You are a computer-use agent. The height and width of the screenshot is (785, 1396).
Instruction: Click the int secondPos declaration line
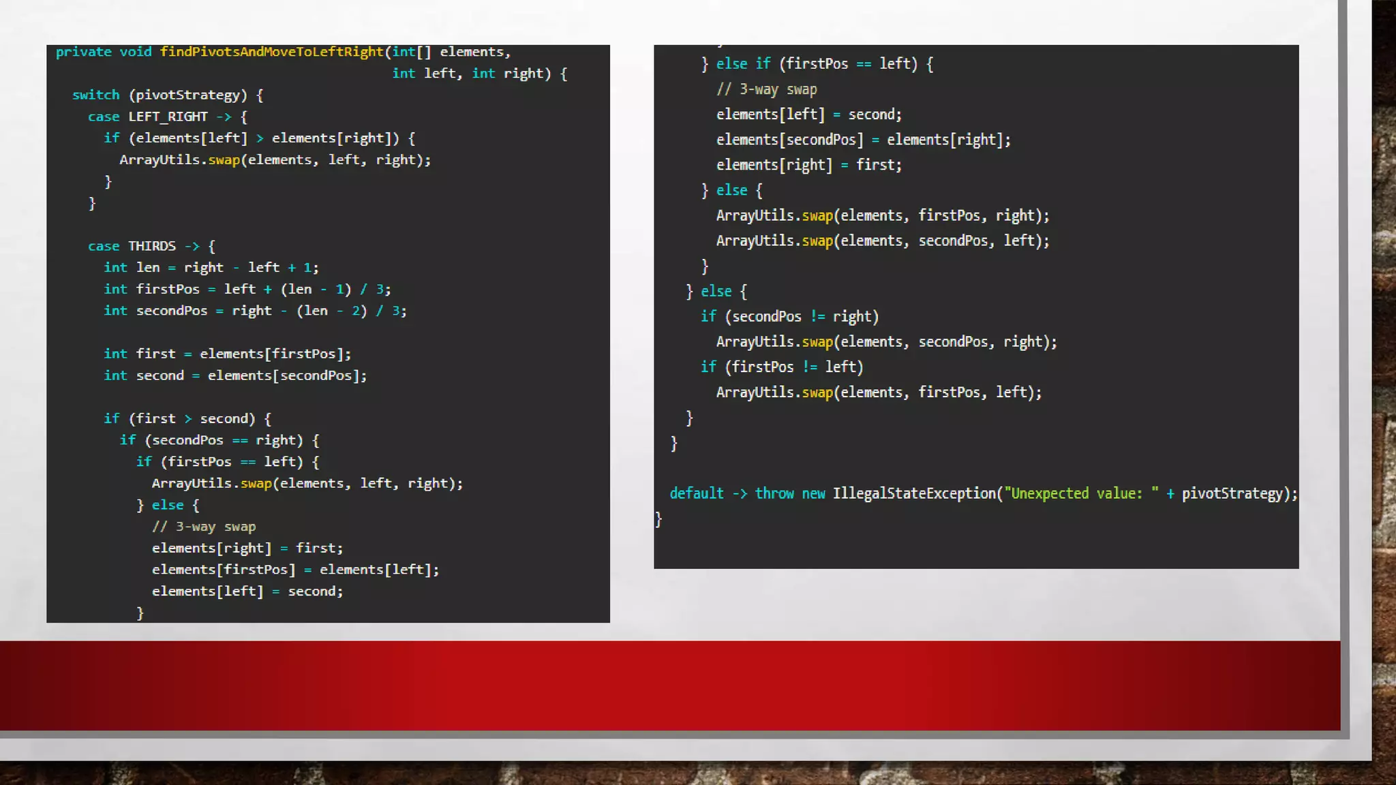255,311
